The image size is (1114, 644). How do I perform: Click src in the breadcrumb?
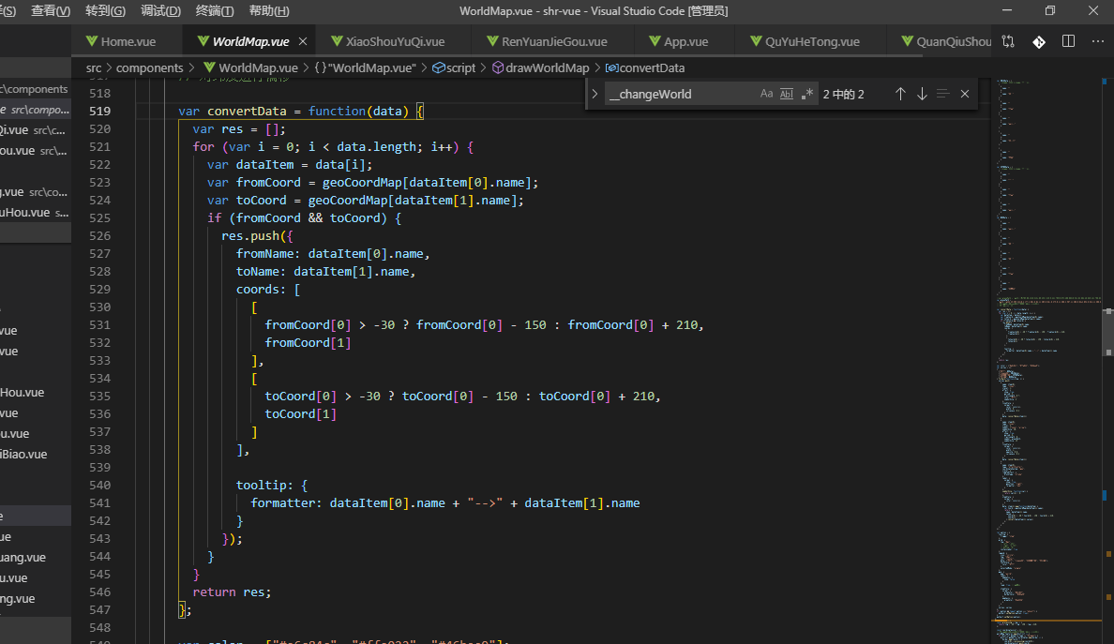coord(94,67)
